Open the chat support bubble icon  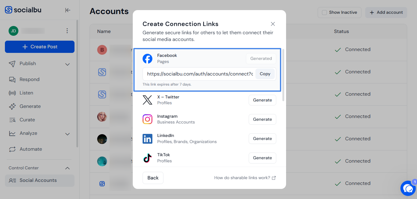[x=408, y=188]
